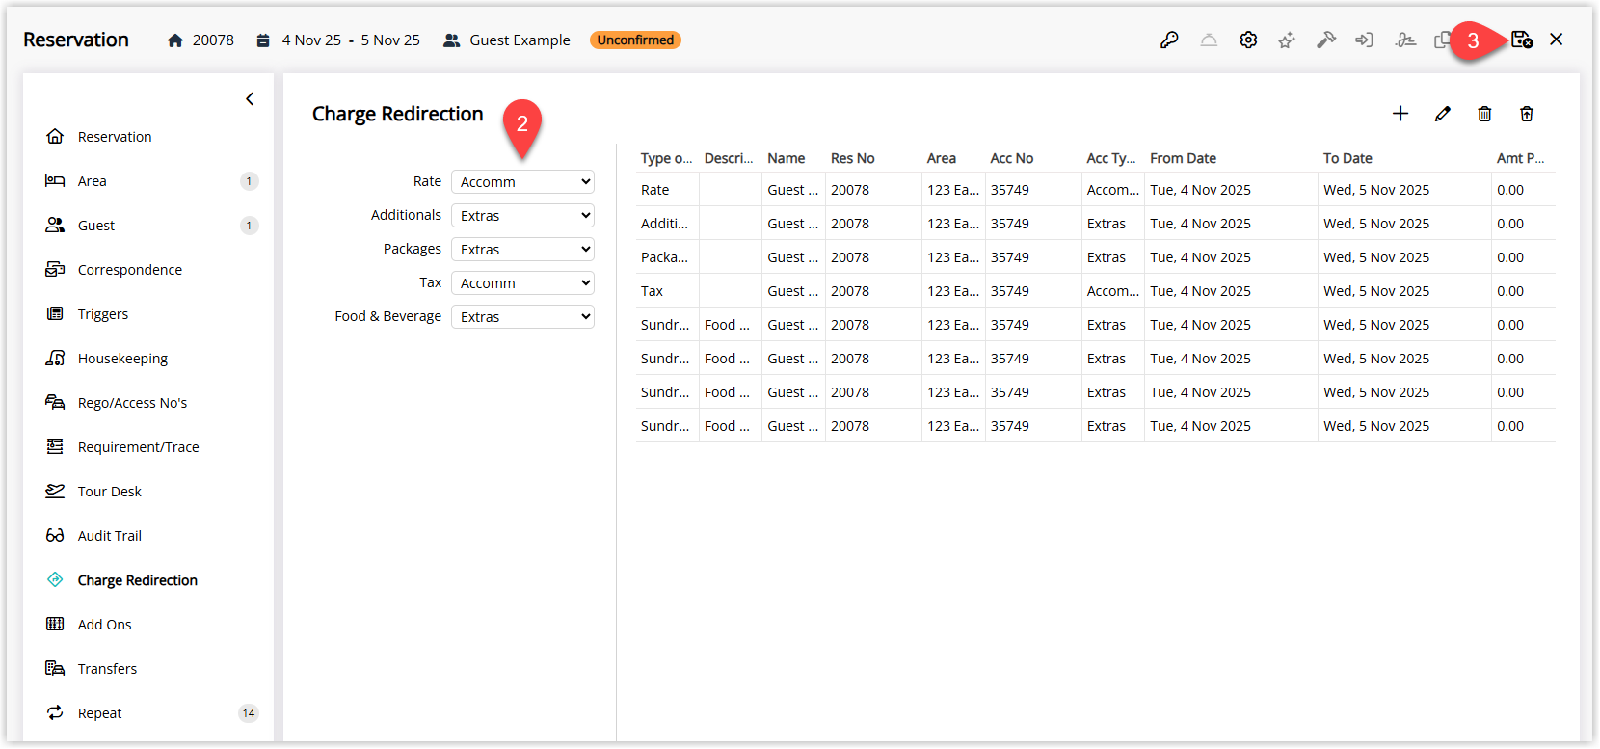Click the greyed service bell icon
1600x749 pixels.
[x=1209, y=40]
